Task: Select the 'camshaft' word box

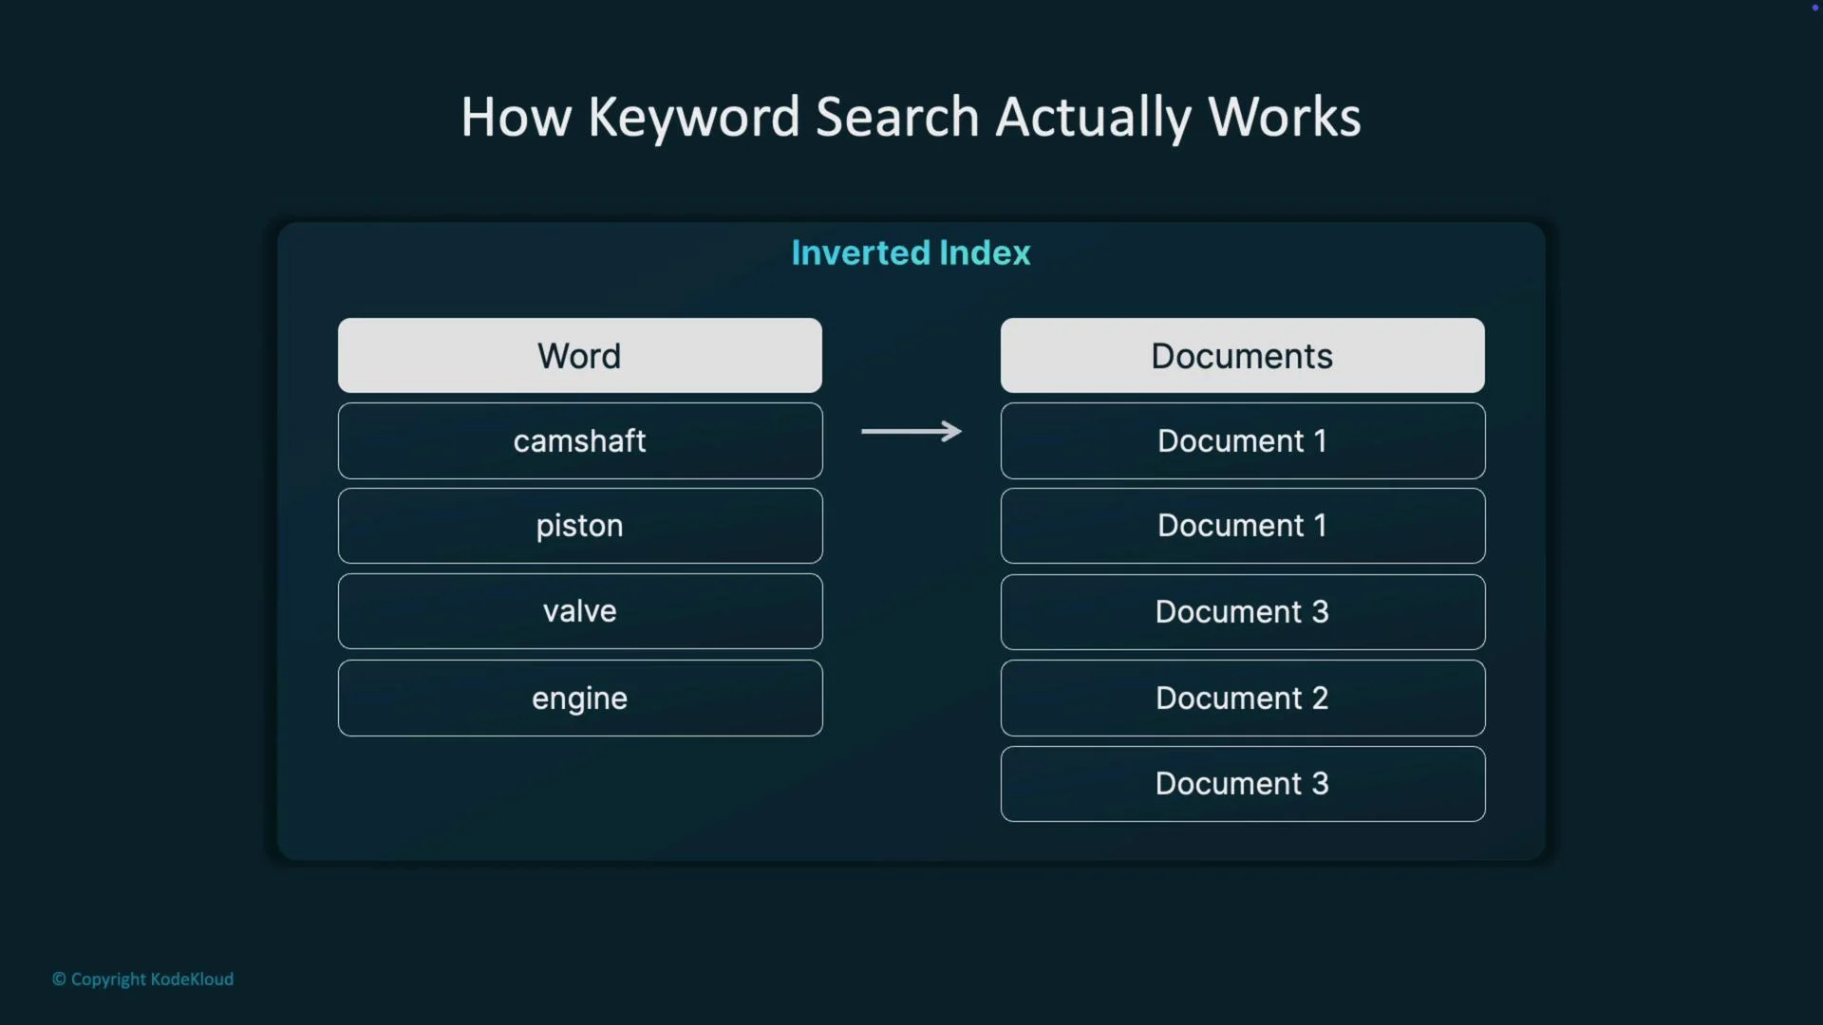Action: 580,440
